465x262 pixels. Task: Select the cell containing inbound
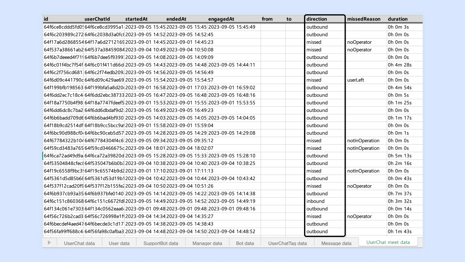pyautogui.click(x=325, y=201)
